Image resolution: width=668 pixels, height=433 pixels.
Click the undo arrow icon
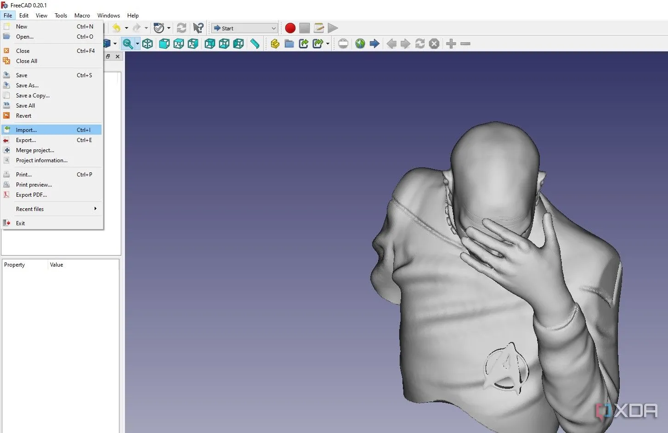pyautogui.click(x=117, y=28)
